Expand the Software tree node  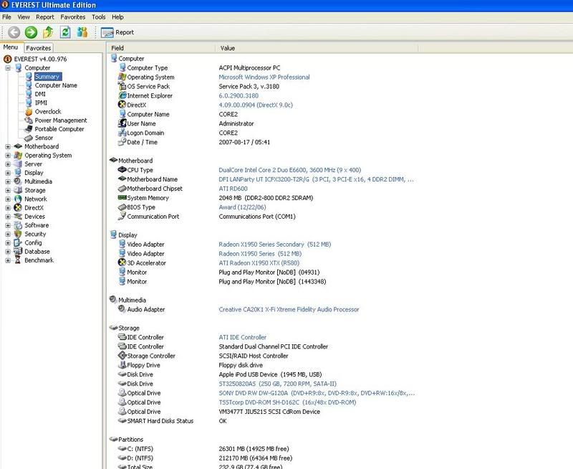(x=8, y=226)
